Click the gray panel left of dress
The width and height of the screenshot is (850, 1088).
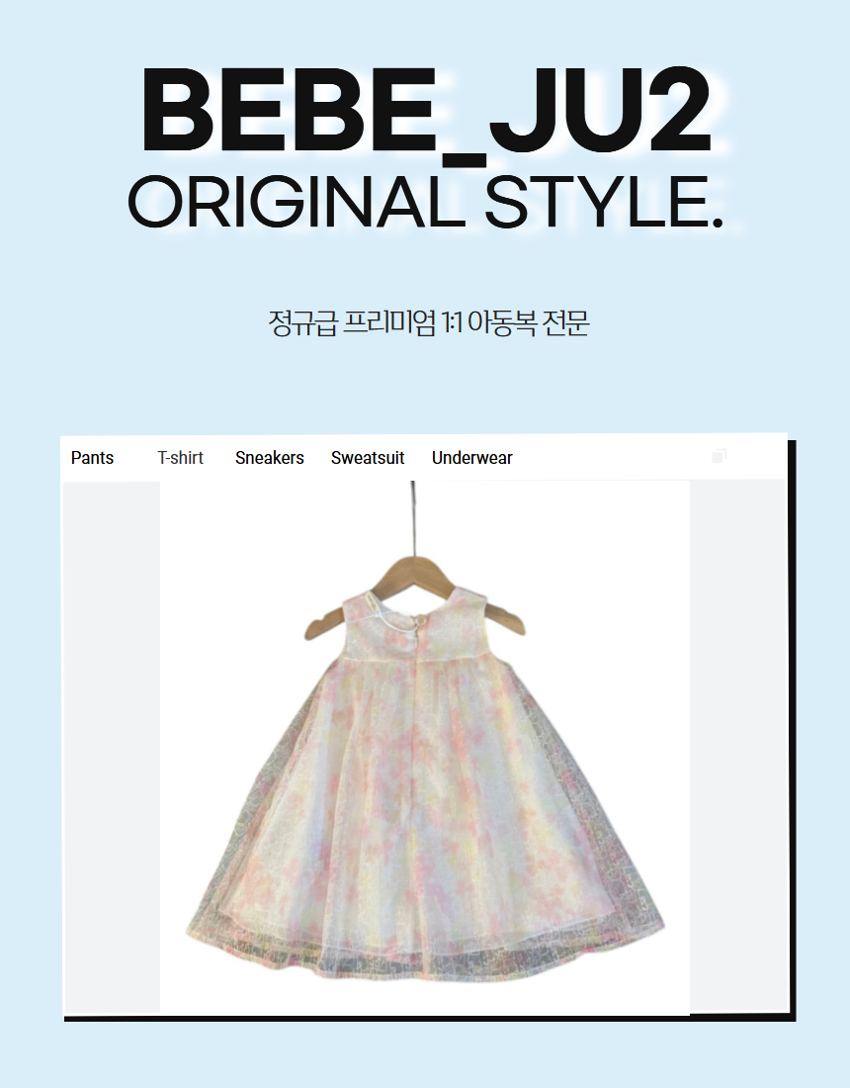[112, 748]
